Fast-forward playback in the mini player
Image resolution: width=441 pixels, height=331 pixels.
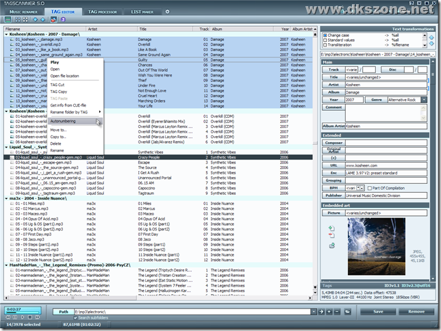tap(38, 317)
